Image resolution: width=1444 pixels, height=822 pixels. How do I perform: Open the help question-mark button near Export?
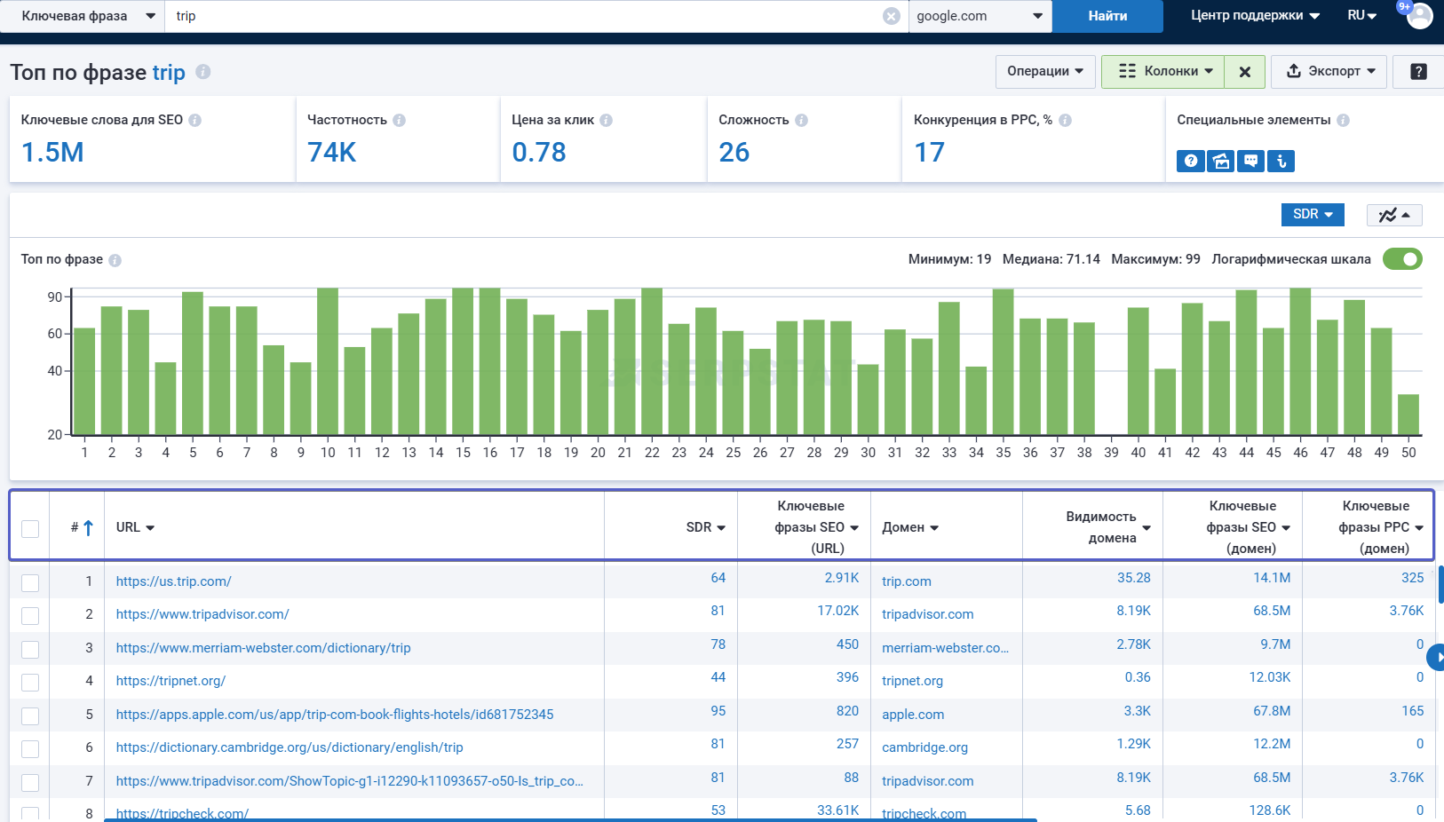click(x=1418, y=72)
